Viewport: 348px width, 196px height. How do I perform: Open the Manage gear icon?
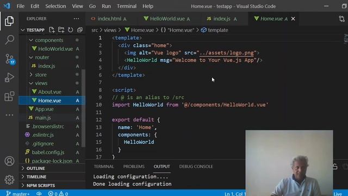(9, 180)
